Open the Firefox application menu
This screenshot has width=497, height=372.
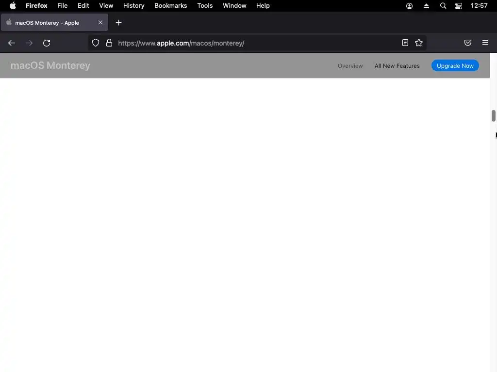[36, 6]
